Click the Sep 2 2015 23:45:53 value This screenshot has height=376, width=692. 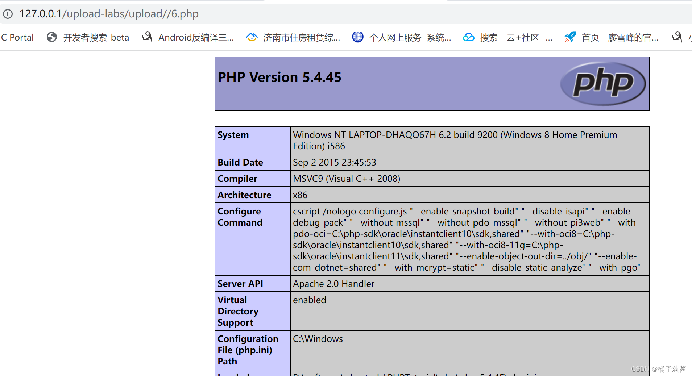(x=335, y=162)
